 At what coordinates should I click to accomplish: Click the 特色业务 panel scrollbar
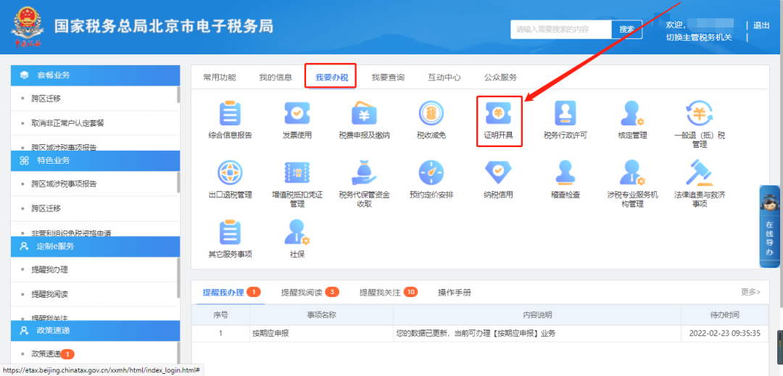(x=178, y=182)
